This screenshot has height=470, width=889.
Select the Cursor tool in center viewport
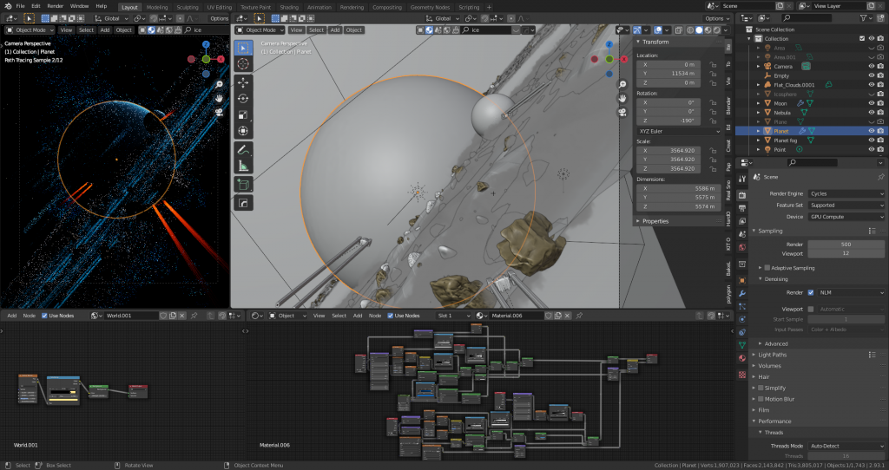pyautogui.click(x=243, y=64)
